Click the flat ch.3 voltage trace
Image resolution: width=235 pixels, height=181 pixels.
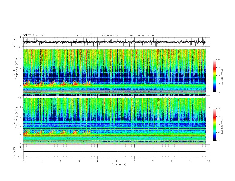tap(114, 151)
